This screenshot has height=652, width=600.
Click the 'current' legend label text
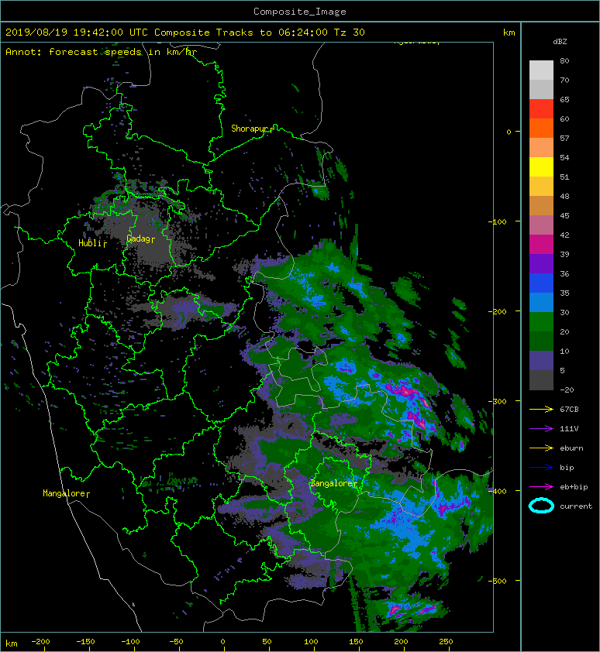pyautogui.click(x=576, y=506)
